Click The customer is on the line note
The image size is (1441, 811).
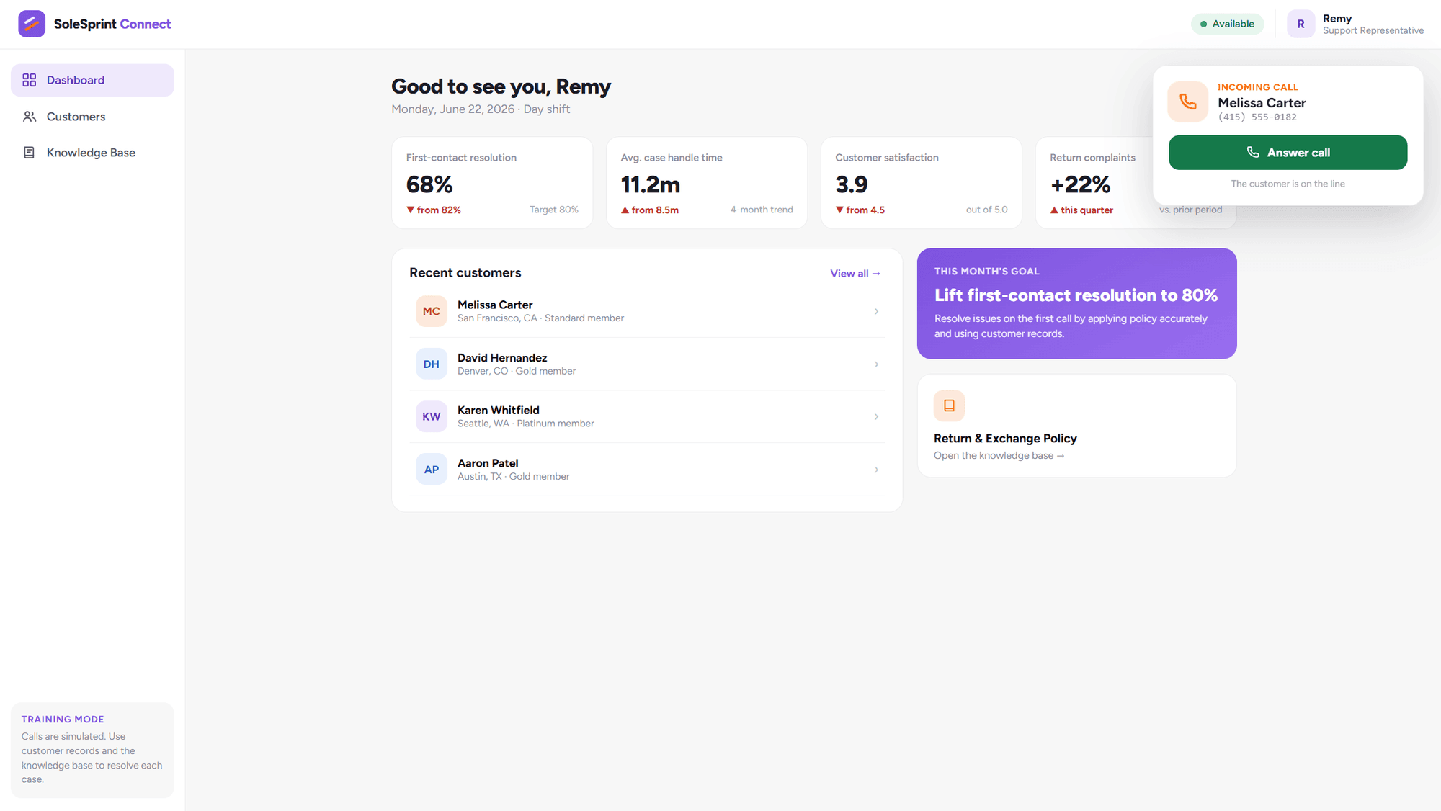(x=1288, y=184)
